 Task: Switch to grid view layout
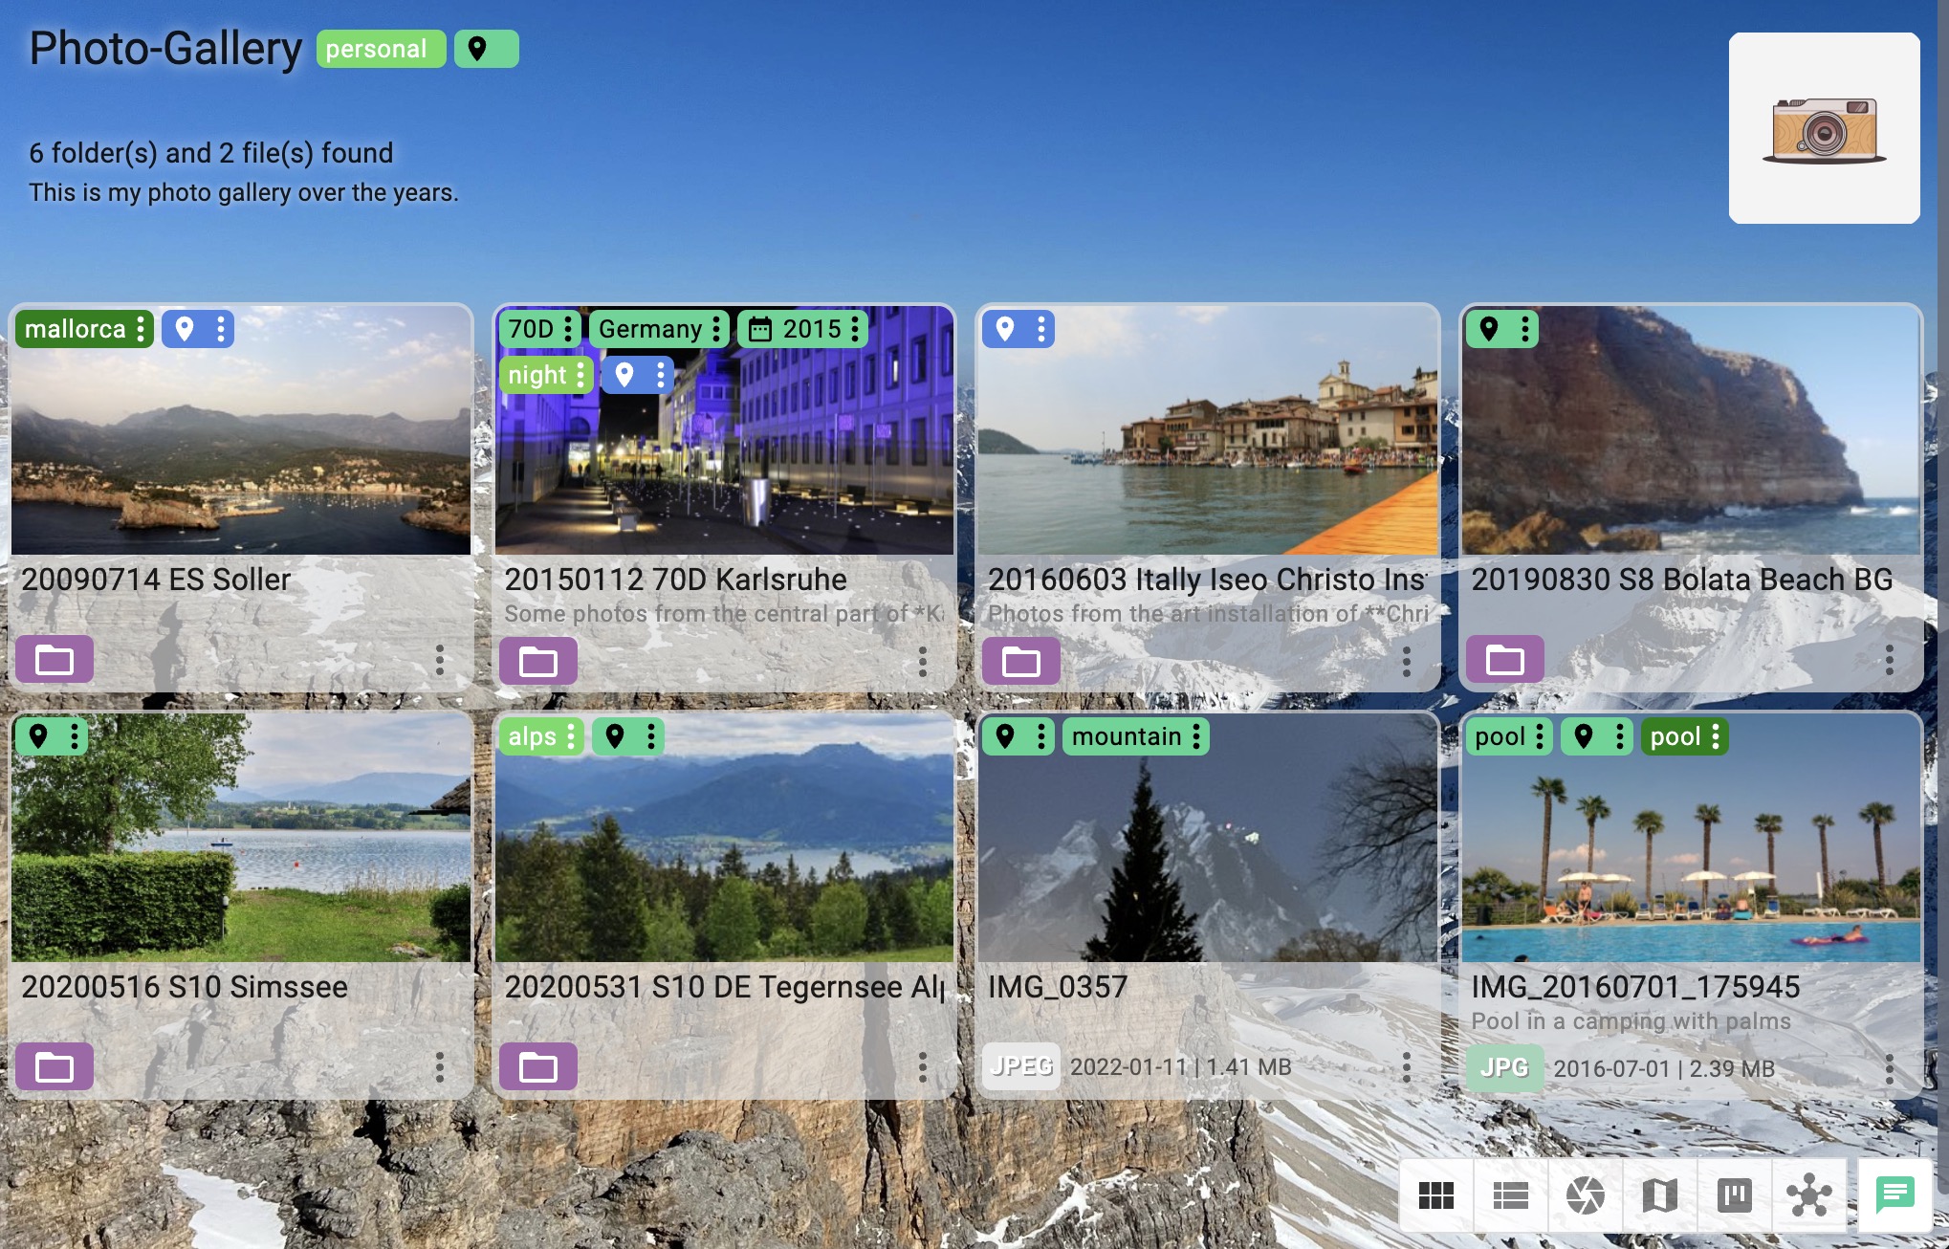point(1436,1194)
